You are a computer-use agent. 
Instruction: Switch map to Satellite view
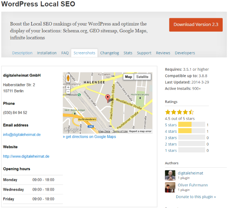(142, 77)
